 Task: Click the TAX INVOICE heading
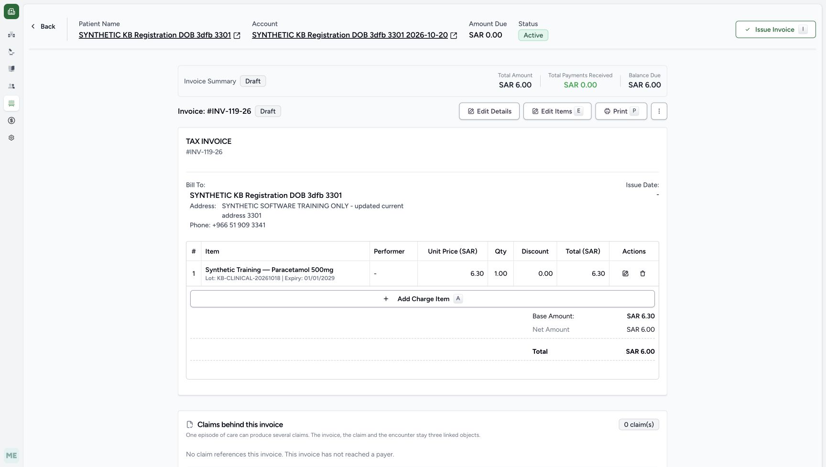click(x=208, y=141)
